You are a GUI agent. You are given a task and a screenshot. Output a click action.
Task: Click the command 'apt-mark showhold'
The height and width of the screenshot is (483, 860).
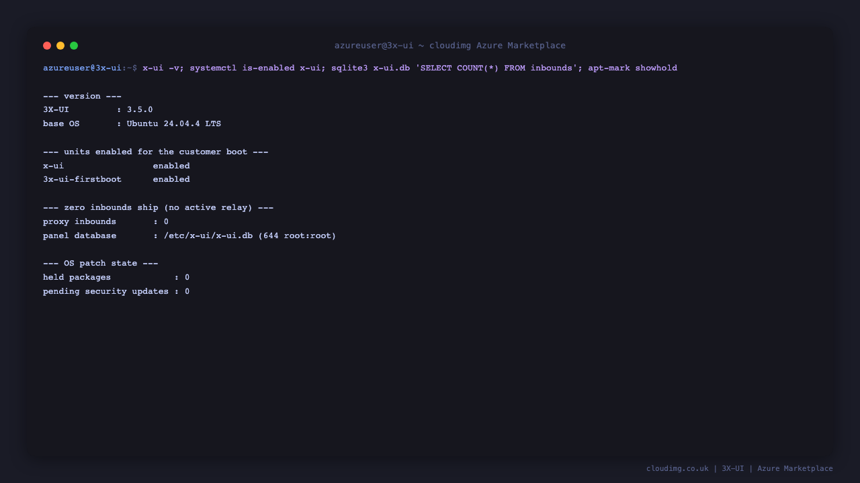pyautogui.click(x=633, y=68)
